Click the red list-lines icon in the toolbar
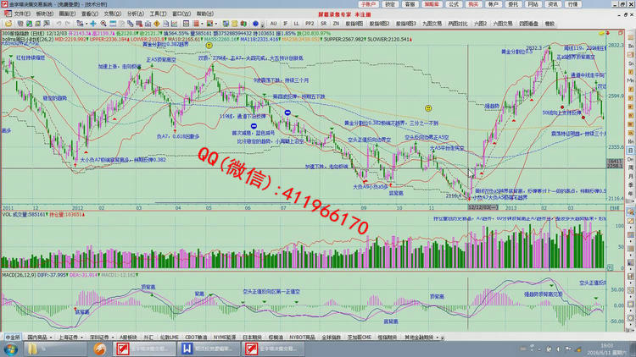Image resolution: width=636 pixels, height=357 pixels. [196, 24]
